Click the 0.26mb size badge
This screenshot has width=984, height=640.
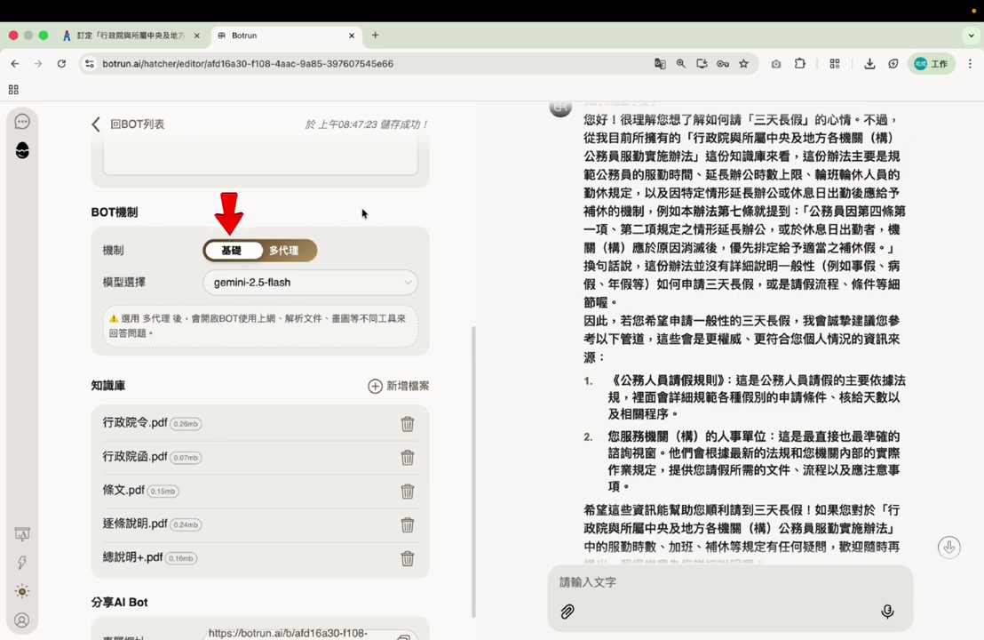click(186, 424)
